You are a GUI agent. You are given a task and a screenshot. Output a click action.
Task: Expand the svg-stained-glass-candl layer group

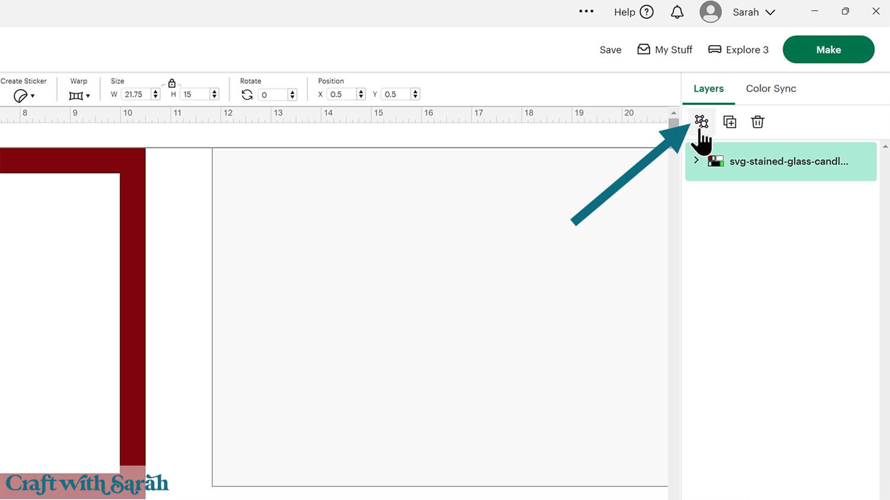[696, 160]
